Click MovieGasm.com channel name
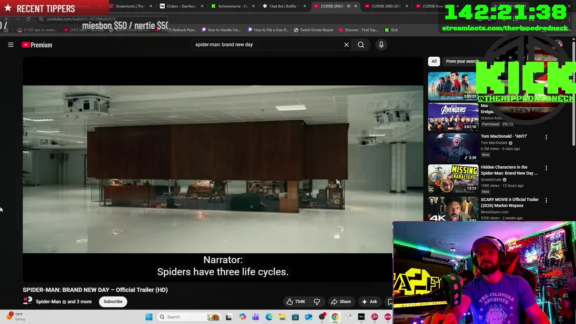 pyautogui.click(x=494, y=212)
